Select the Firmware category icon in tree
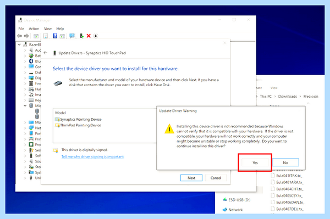 tap(31, 83)
